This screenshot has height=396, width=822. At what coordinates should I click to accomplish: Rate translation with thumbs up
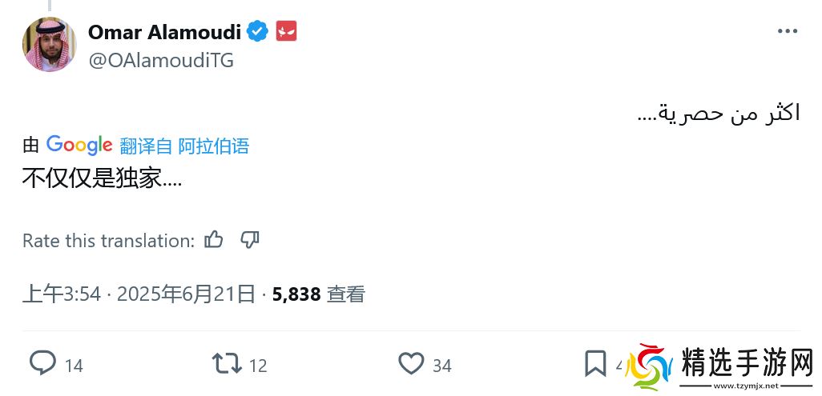point(214,239)
